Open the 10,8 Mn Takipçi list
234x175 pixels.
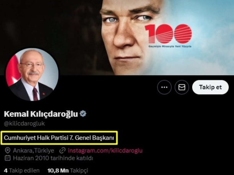pos(68,170)
